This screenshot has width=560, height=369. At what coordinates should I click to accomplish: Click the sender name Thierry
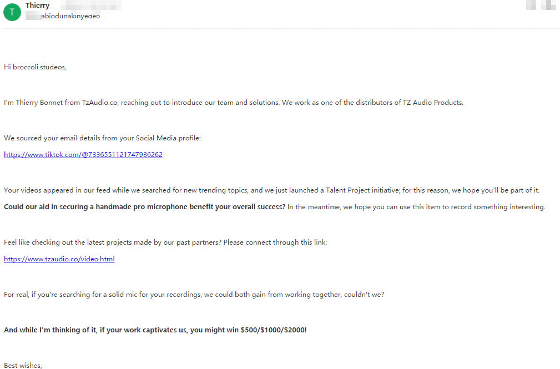click(x=37, y=6)
